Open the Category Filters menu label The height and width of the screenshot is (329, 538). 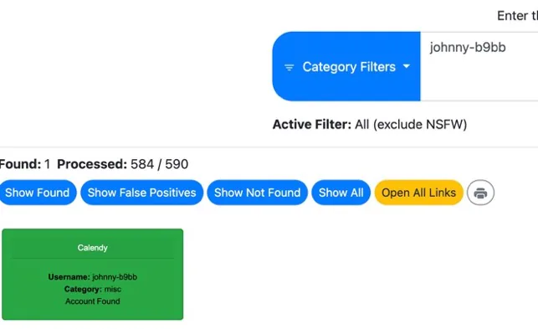[349, 67]
